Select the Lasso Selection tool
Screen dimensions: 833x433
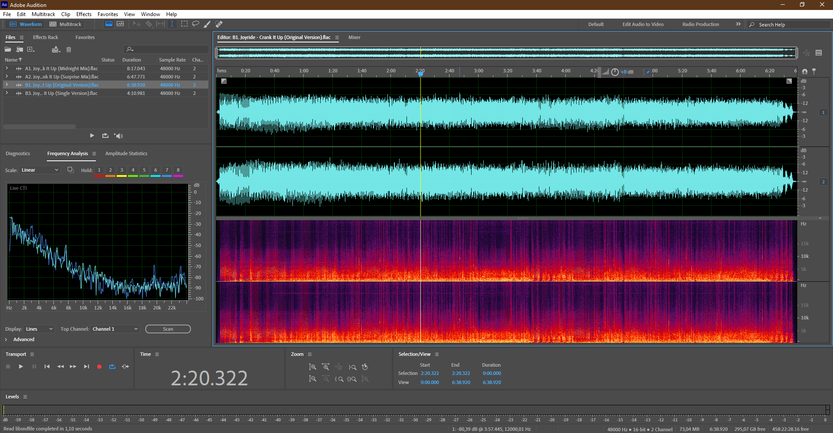click(196, 24)
